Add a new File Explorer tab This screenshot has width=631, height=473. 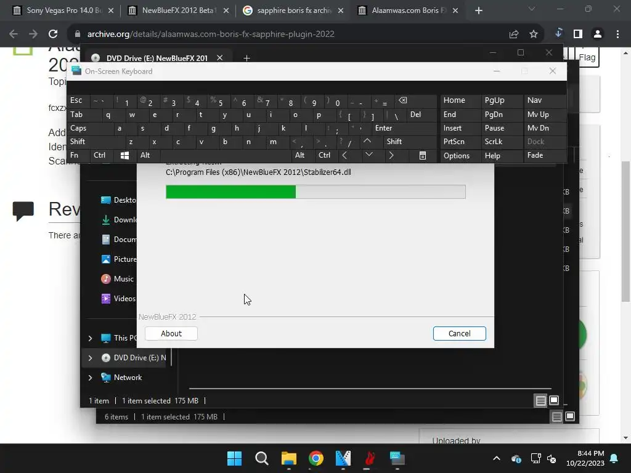click(x=246, y=59)
